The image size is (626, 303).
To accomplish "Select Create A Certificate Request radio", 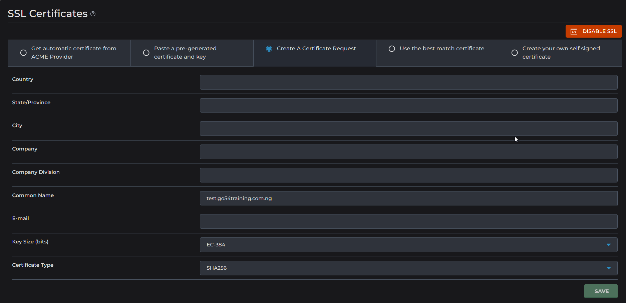I will click(x=269, y=49).
